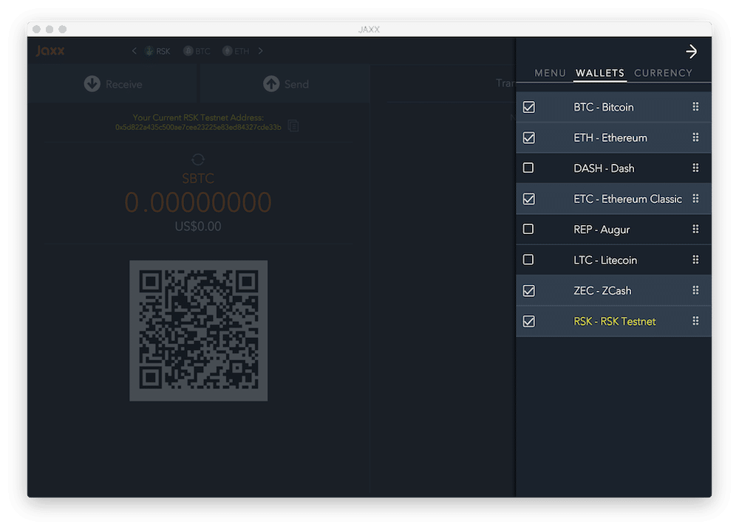This screenshot has width=739, height=530.
Task: Click the drag handle for DASH - Dash
Action: (x=695, y=168)
